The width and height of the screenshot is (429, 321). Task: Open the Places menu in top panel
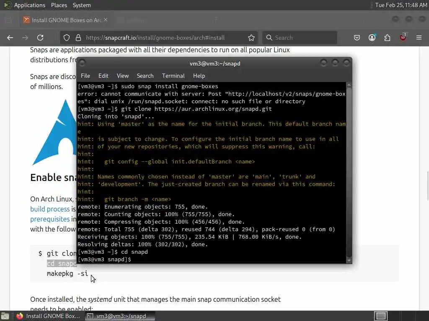point(59,5)
